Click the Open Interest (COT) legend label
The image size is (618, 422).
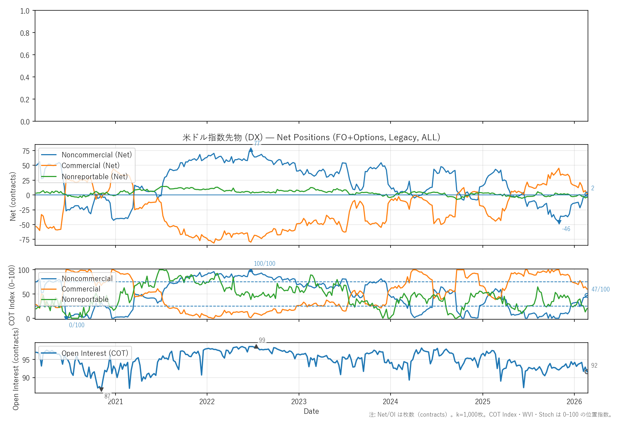tap(95, 353)
